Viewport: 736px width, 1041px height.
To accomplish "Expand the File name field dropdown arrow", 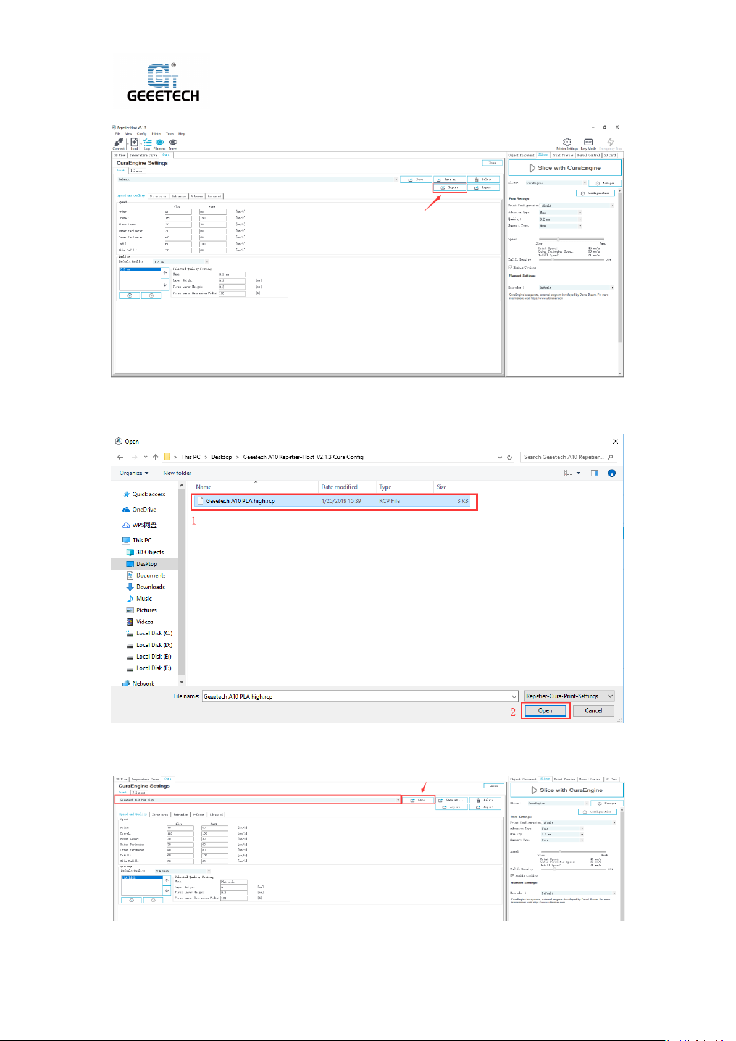I will click(514, 696).
